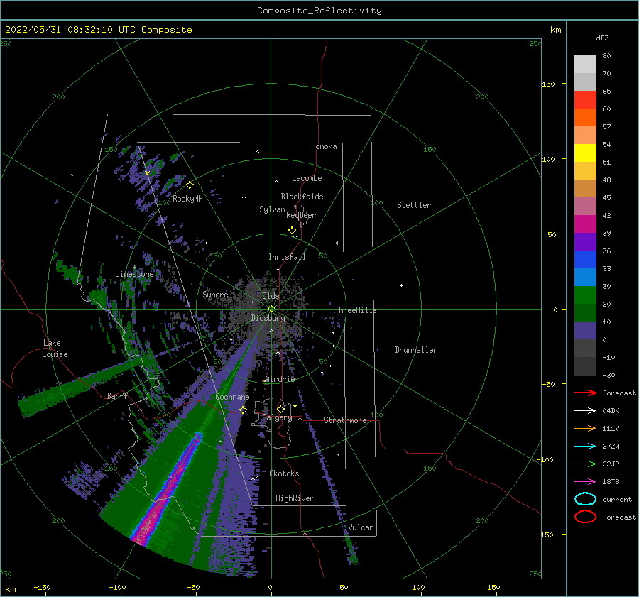This screenshot has height=597, width=639.
Task: Pick the bright green 30-20 dBZ swatch
Action: tap(585, 295)
